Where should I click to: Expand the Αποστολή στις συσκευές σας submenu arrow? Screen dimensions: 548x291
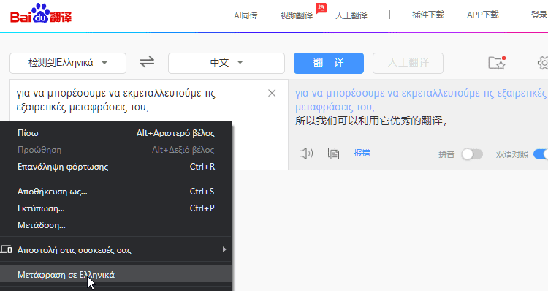point(224,249)
